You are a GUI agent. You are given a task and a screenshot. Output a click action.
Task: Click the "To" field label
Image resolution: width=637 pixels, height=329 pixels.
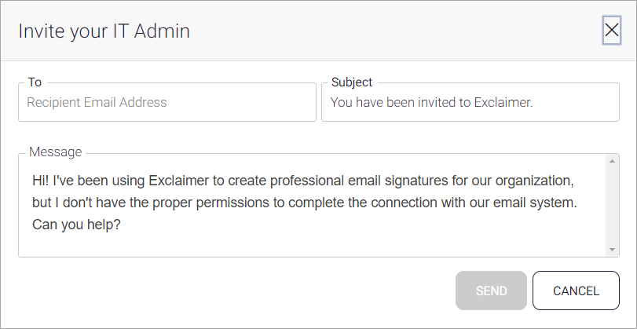35,82
